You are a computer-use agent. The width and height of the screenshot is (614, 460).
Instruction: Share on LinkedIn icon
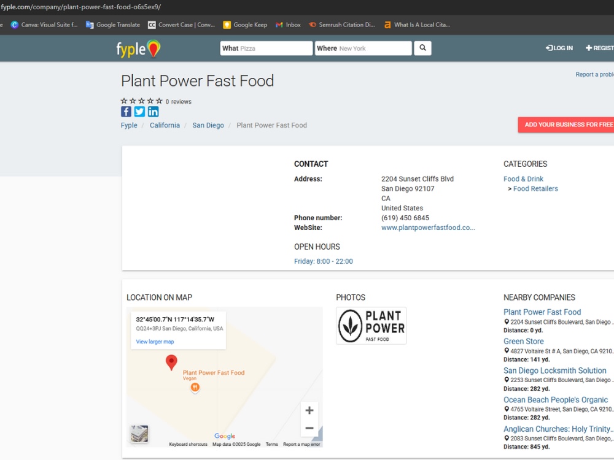click(x=153, y=112)
